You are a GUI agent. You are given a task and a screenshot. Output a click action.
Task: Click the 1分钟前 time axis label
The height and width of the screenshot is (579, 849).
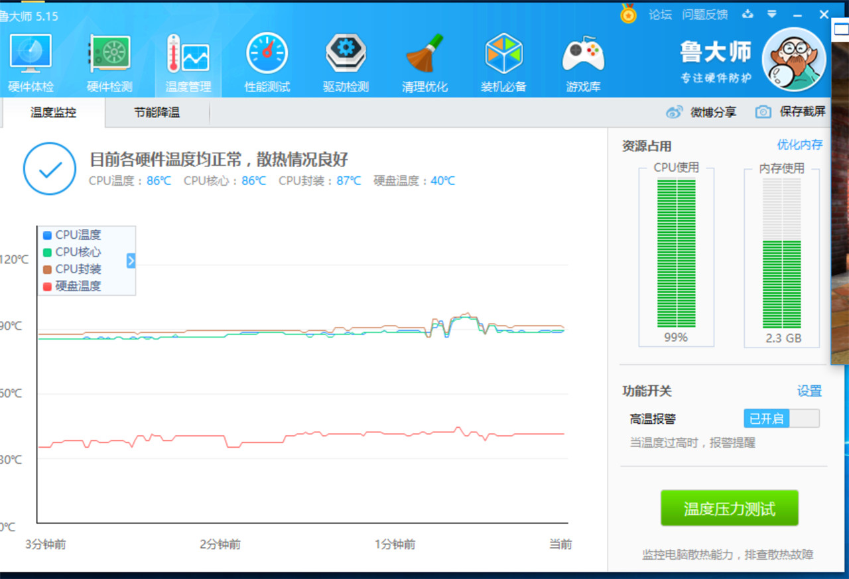pyautogui.click(x=395, y=545)
